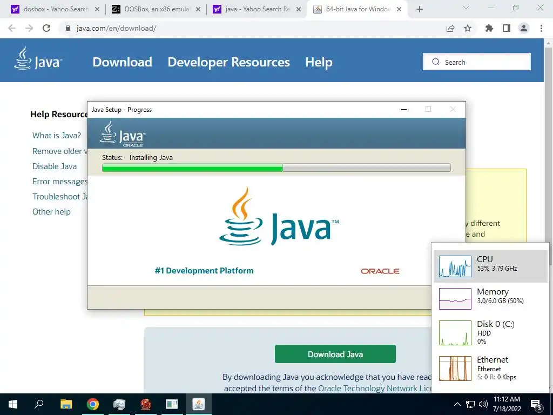Close the dosbox Yahoo Search tab
Viewport: 553px width, 415px height.
tap(97, 9)
